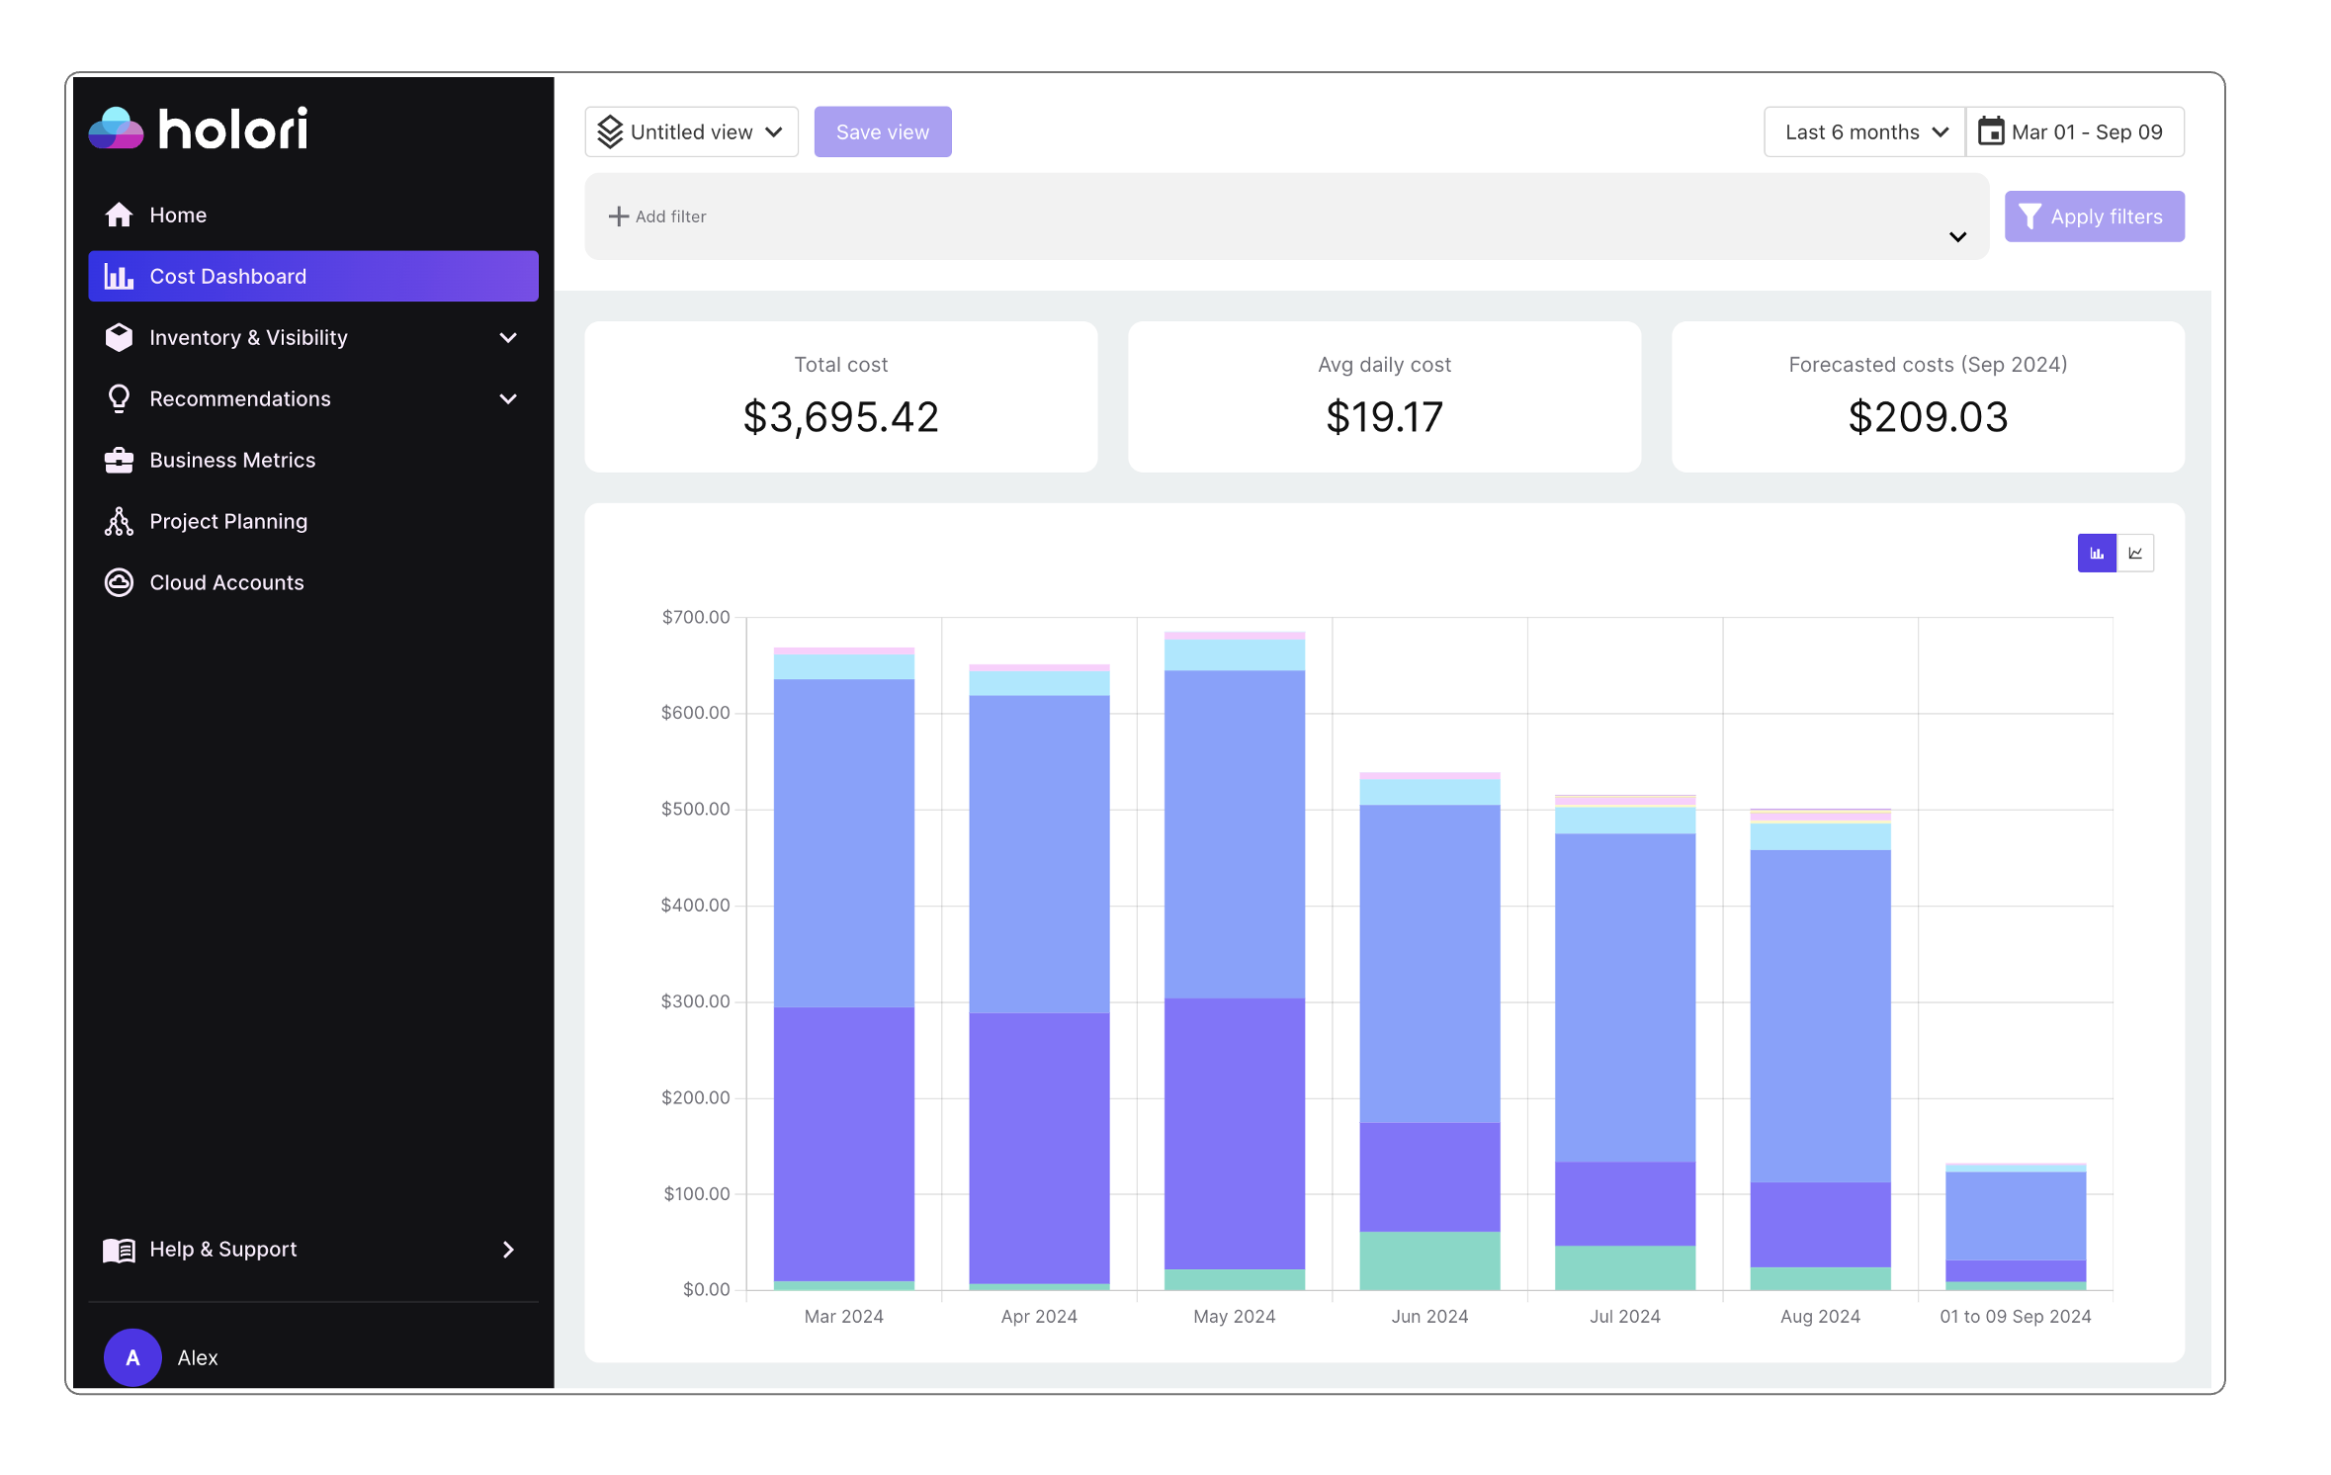
Task: Click the $19.17 value
Action: click(x=1385, y=417)
